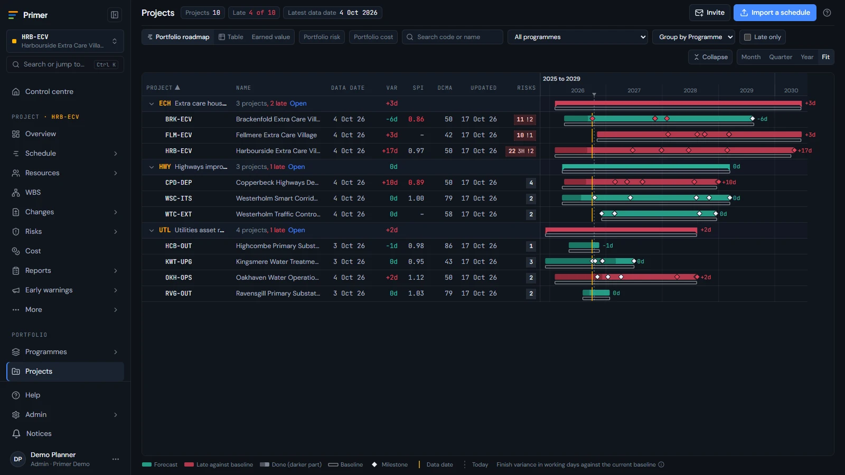
Task: Click the finish variance info icon
Action: 661,465
